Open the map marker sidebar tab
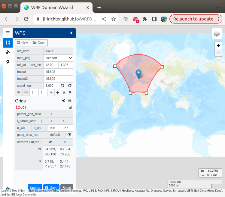 click(x=8, y=62)
